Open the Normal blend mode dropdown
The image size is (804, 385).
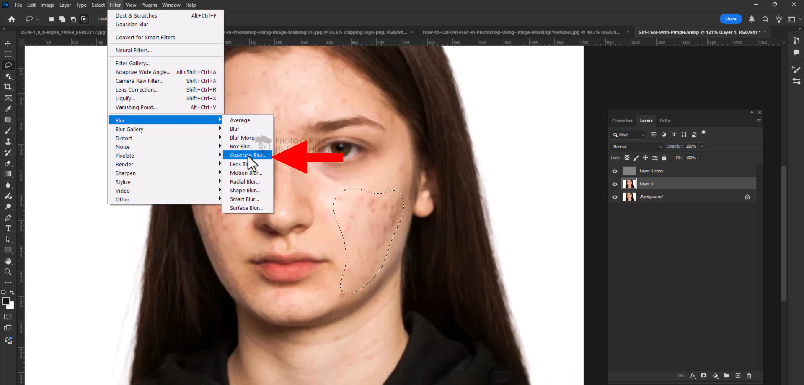(x=637, y=146)
